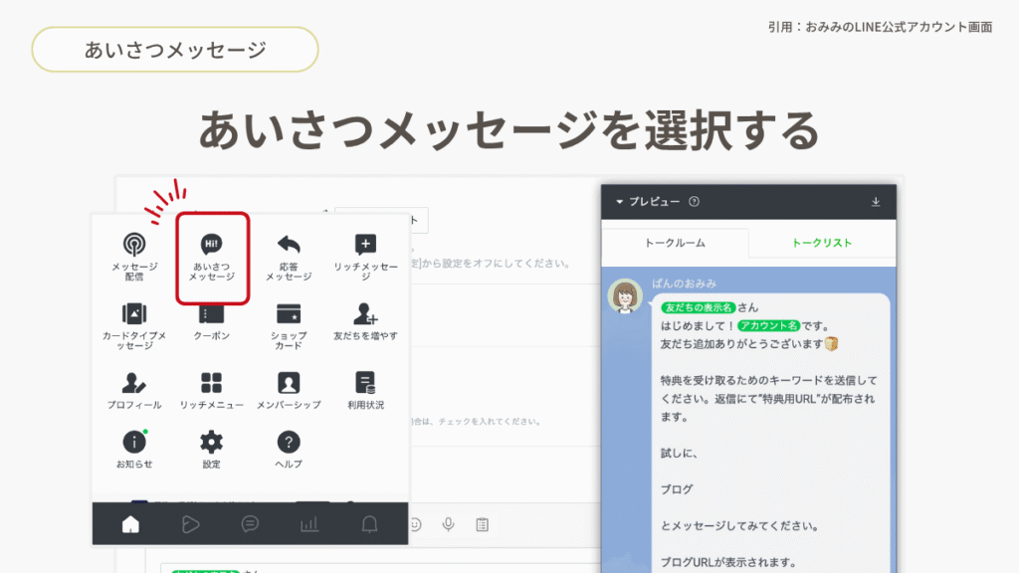View 利用状況 usage status
The width and height of the screenshot is (1019, 573).
[x=365, y=390]
